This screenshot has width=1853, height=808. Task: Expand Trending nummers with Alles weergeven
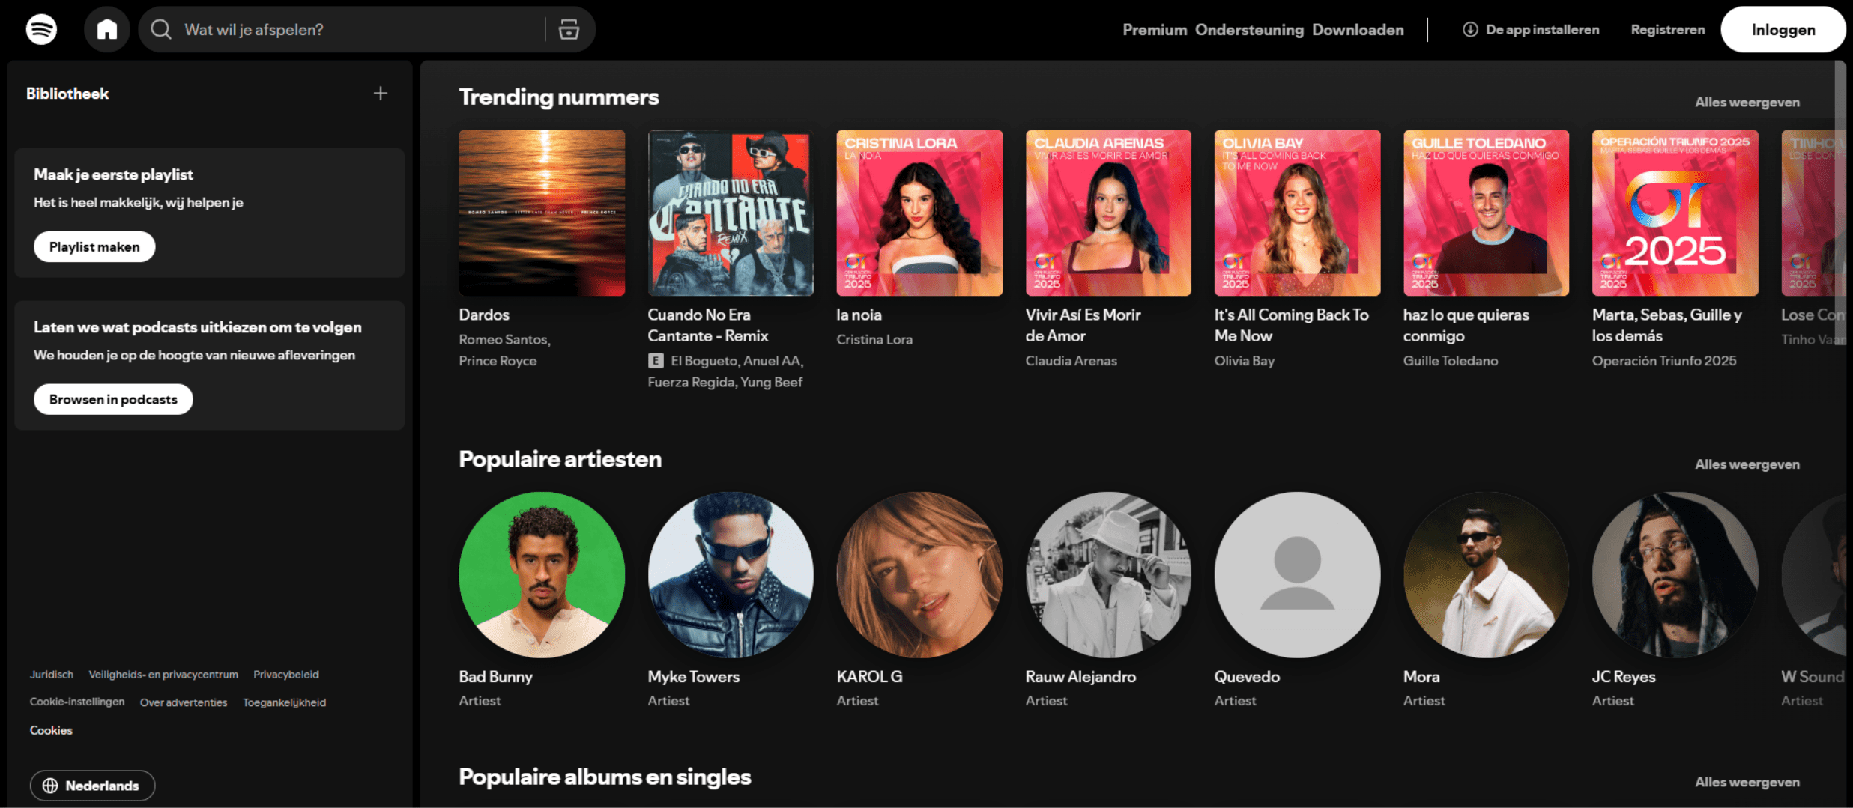(1747, 103)
